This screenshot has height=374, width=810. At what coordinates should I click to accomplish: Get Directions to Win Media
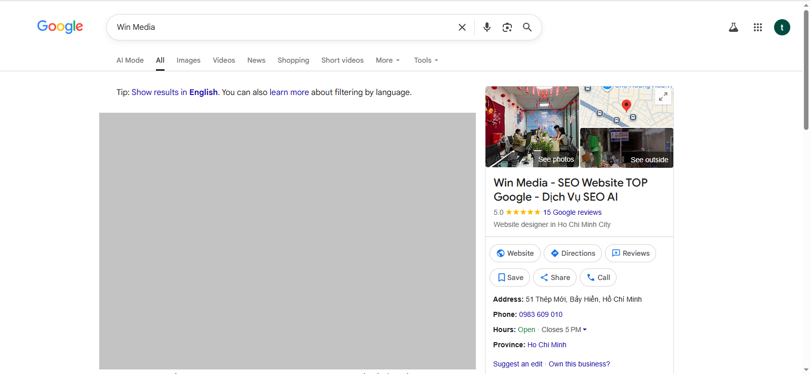[x=573, y=253]
